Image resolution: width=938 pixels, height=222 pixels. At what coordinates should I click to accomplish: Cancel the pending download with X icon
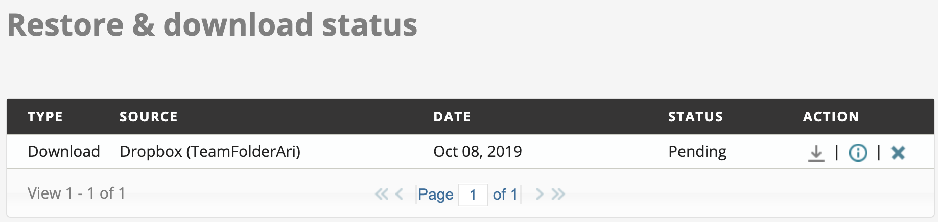(898, 153)
